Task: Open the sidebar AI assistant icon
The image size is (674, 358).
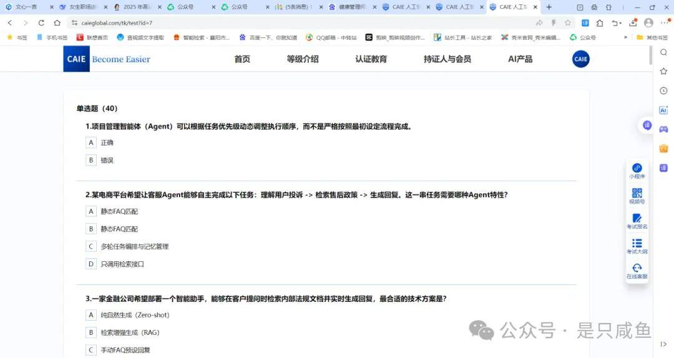Action: click(663, 110)
